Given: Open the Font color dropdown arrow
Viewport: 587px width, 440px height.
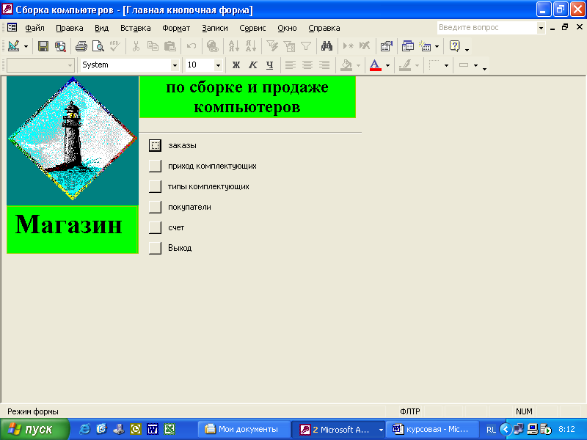Looking at the screenshot, I should [x=388, y=65].
